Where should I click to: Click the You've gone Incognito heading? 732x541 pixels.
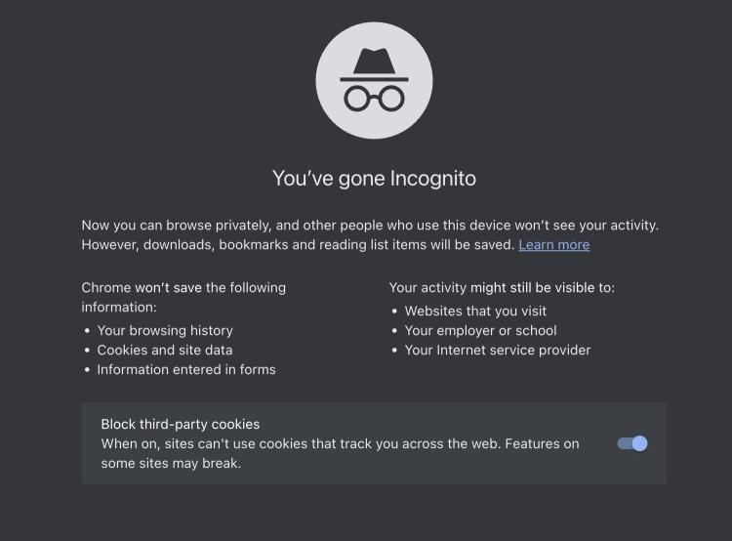(374, 179)
